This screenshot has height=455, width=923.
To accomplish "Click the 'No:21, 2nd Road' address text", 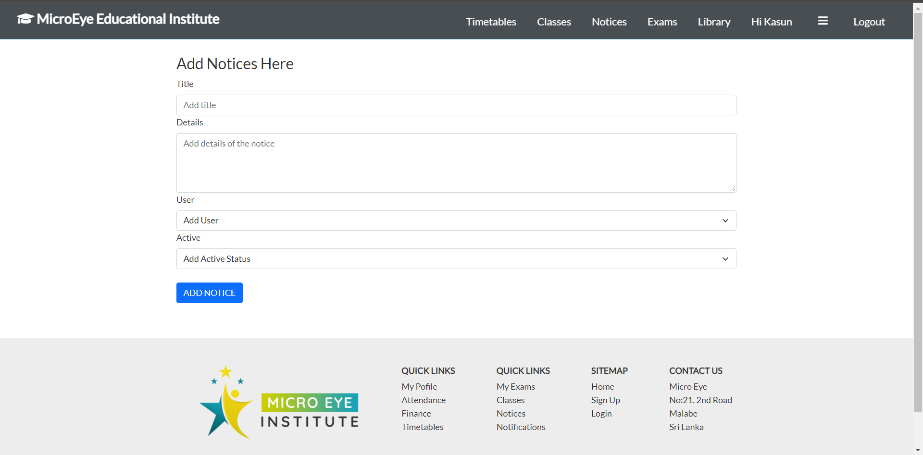I will 700,400.
